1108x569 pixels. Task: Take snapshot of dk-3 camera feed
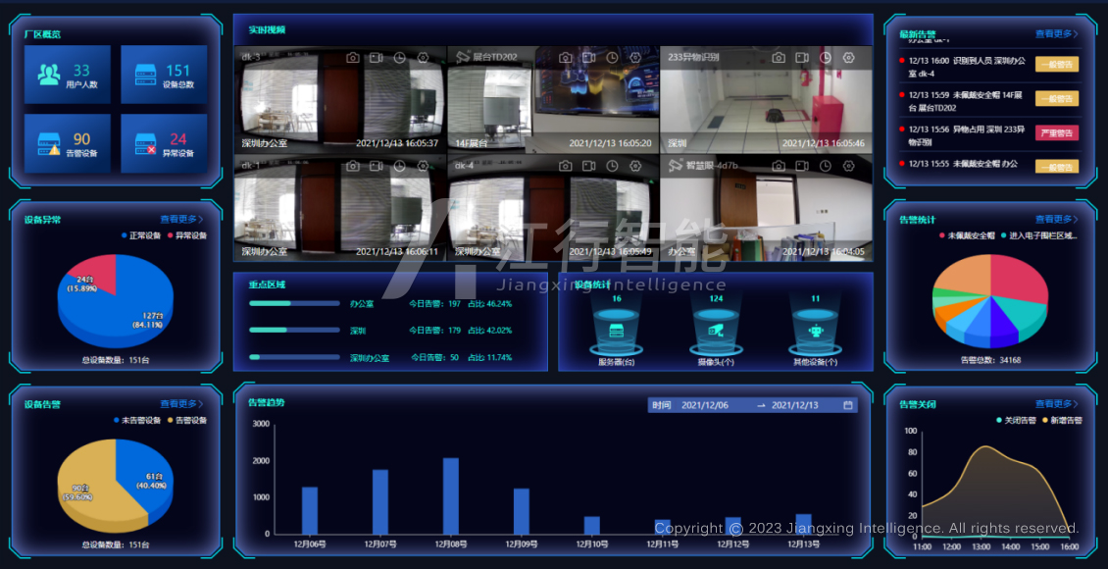tap(353, 57)
